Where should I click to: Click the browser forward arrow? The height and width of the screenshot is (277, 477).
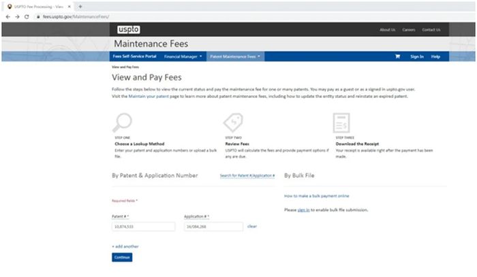[x=17, y=17]
